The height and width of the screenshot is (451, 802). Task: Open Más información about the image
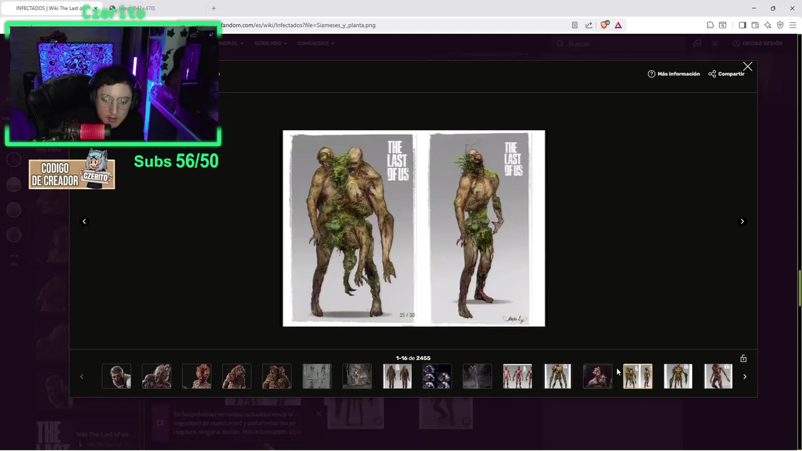pyautogui.click(x=674, y=74)
